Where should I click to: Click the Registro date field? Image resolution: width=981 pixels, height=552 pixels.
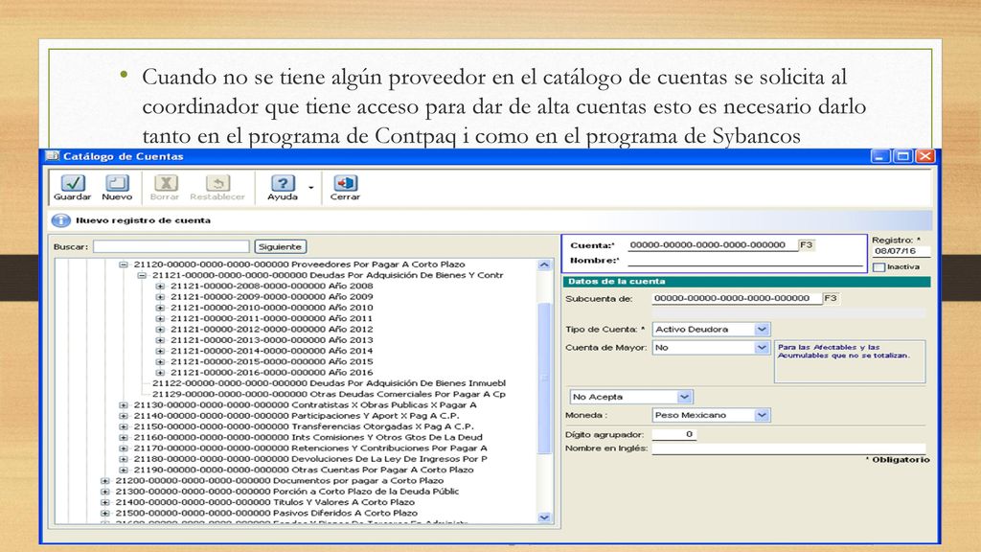click(x=901, y=251)
